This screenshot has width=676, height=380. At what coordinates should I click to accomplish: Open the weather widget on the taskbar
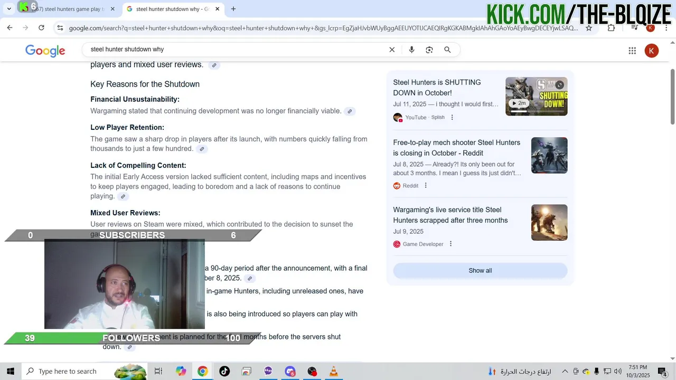pyautogui.click(x=520, y=372)
